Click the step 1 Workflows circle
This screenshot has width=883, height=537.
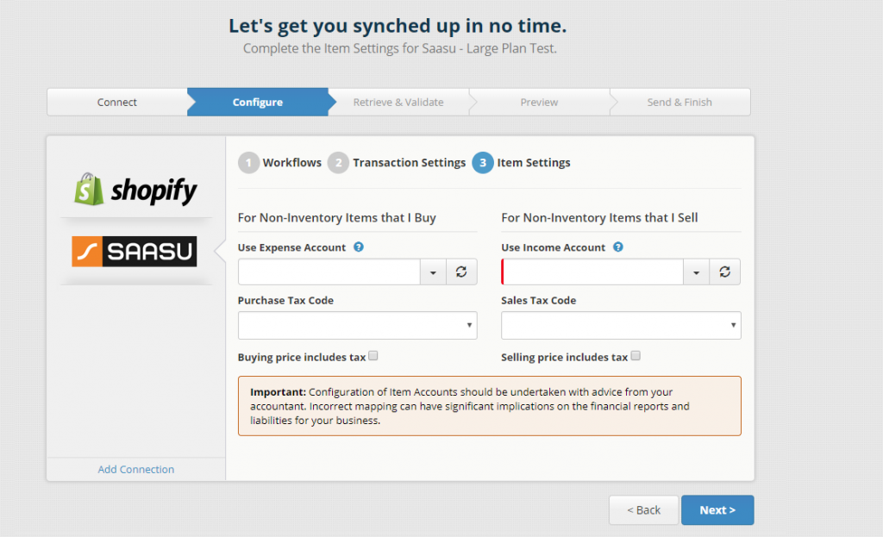click(248, 163)
